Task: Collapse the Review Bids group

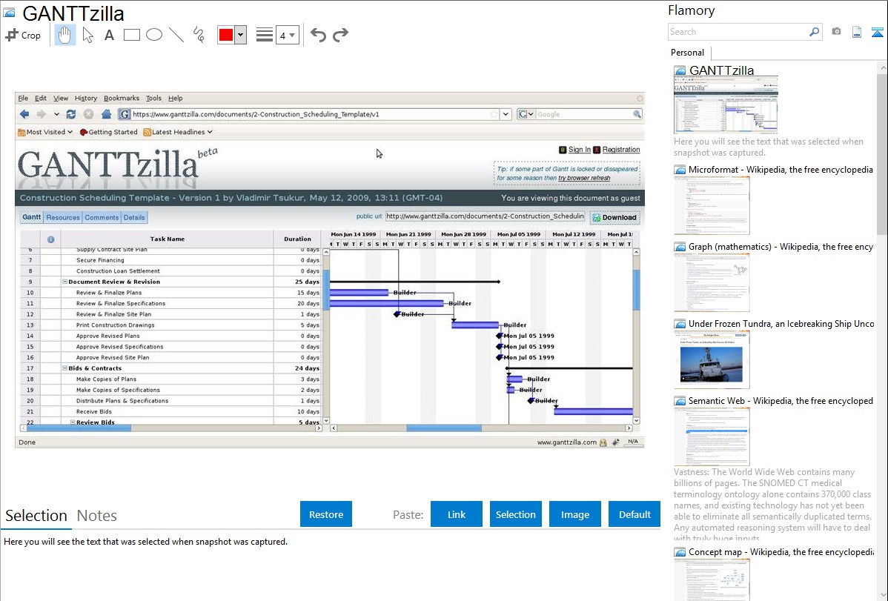Action: (73, 422)
